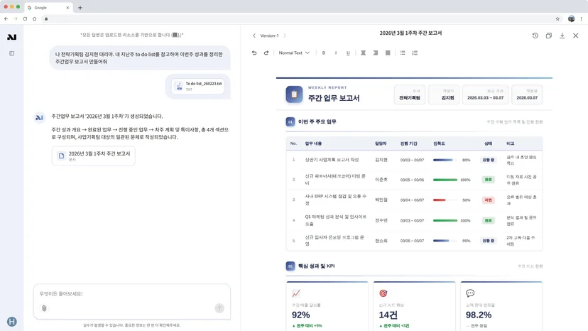Toggle underline formatting
The height and width of the screenshot is (331, 588).
(x=348, y=53)
